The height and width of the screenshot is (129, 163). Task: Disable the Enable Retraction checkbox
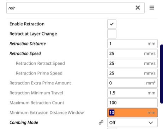tap(112, 24)
